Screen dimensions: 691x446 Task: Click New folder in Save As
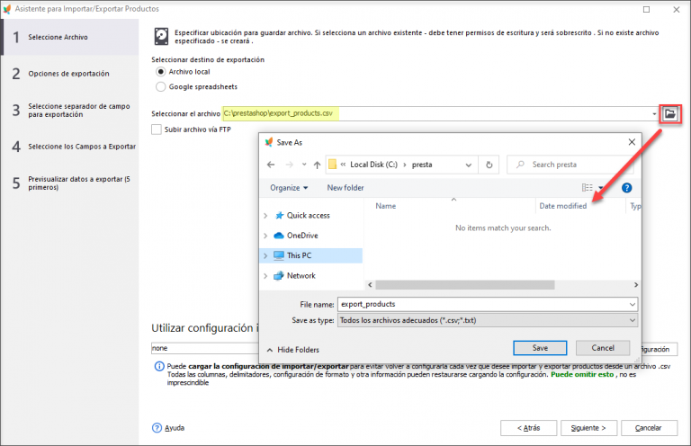coord(345,188)
